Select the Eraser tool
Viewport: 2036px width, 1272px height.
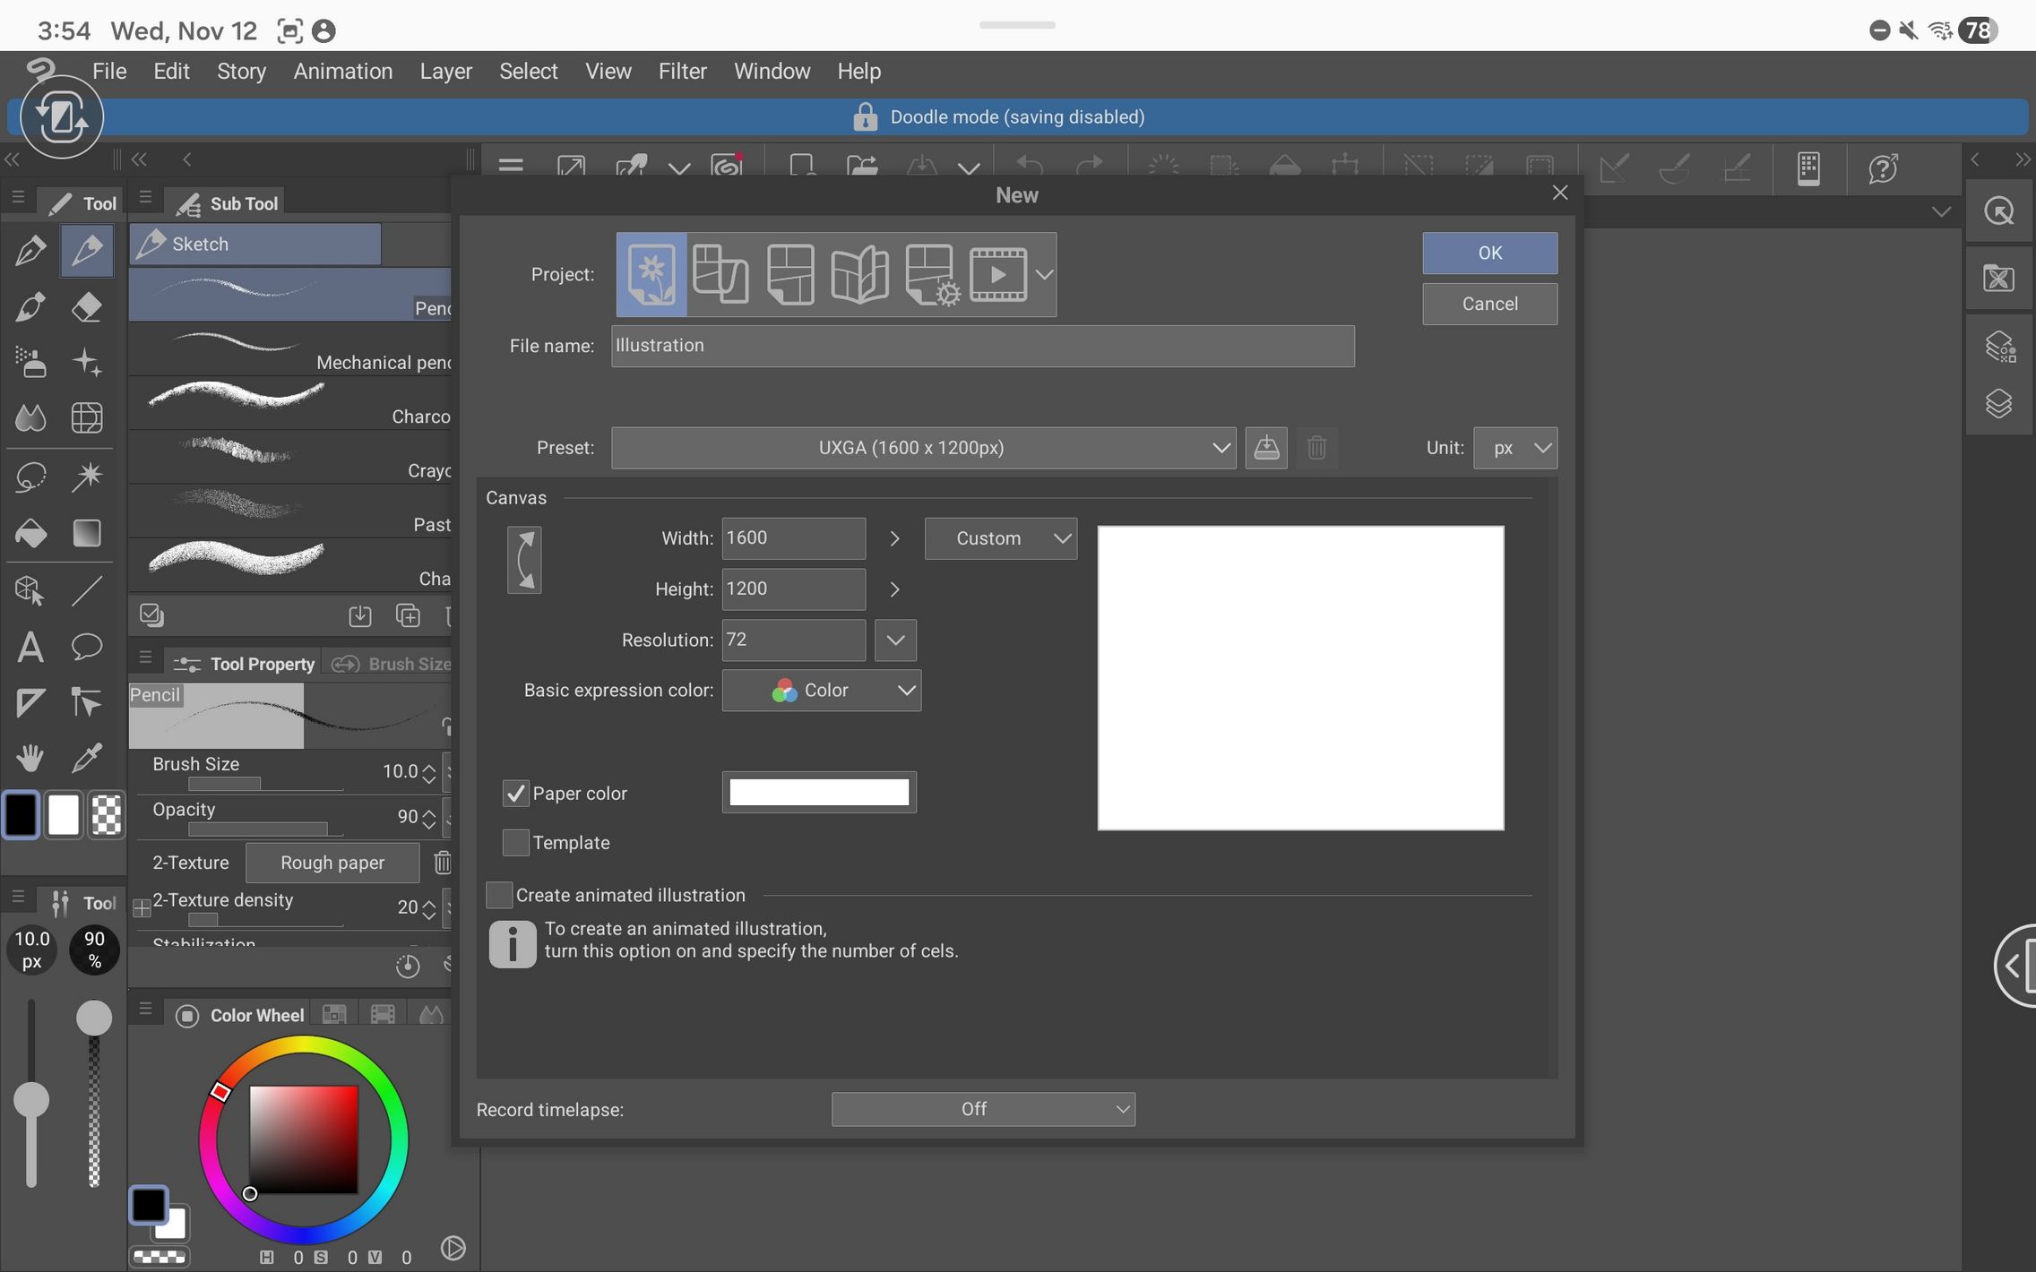[x=87, y=308]
